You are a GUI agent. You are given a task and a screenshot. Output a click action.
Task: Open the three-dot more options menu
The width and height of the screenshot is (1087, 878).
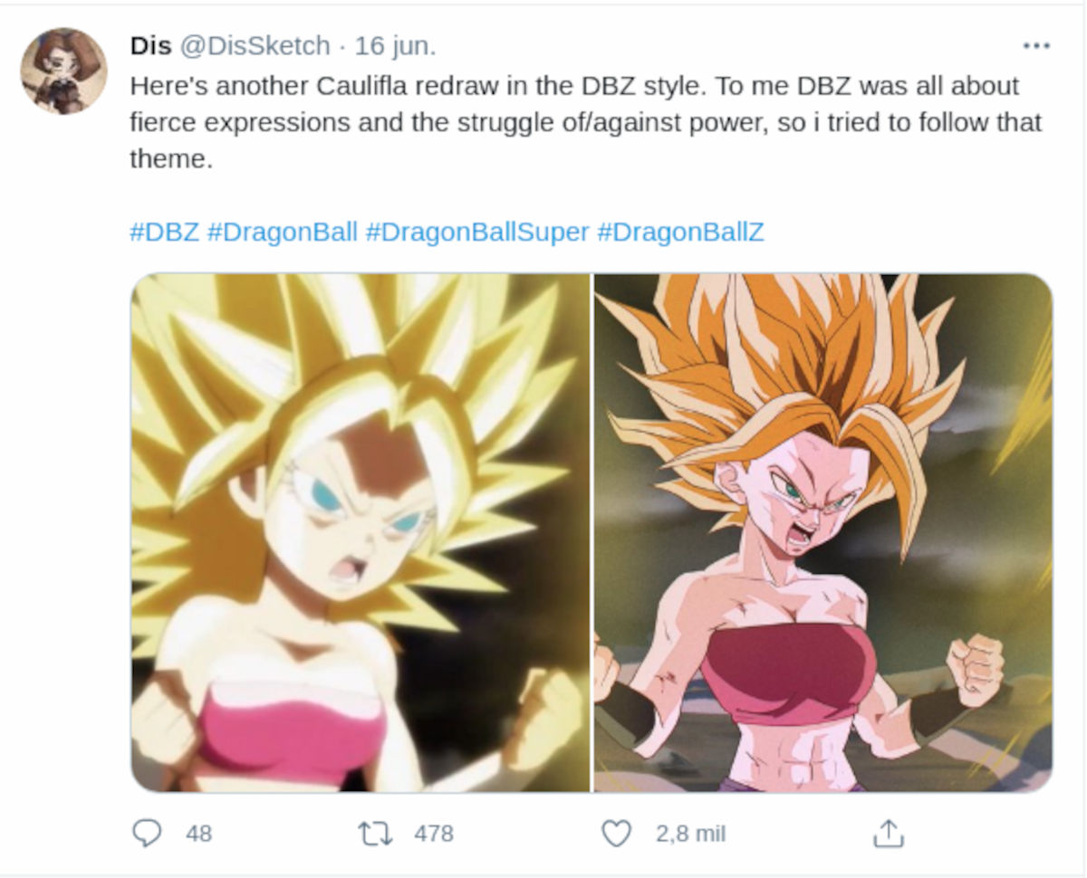(x=1035, y=45)
